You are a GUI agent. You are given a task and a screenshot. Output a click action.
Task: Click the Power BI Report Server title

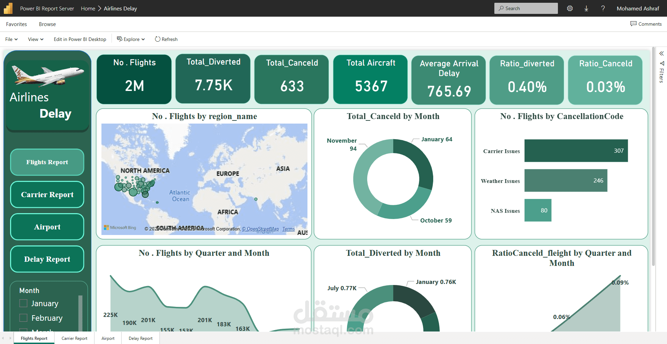tap(47, 8)
